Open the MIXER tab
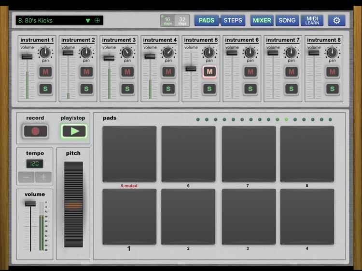 tap(262, 20)
